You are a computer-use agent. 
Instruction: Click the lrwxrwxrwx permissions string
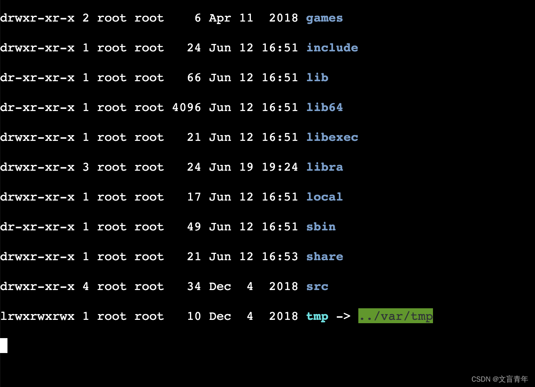(37, 316)
